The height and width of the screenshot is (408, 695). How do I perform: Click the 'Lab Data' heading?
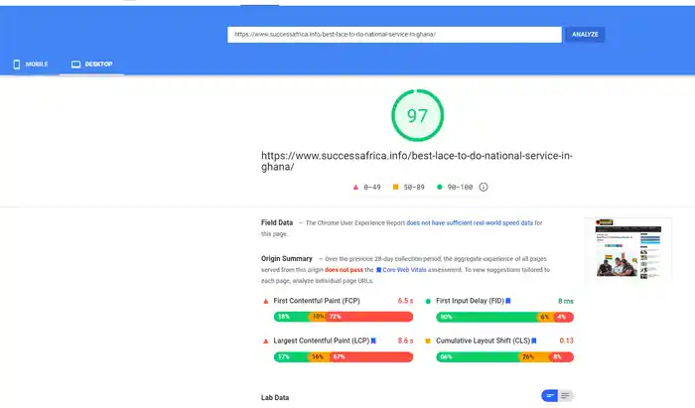(x=275, y=397)
